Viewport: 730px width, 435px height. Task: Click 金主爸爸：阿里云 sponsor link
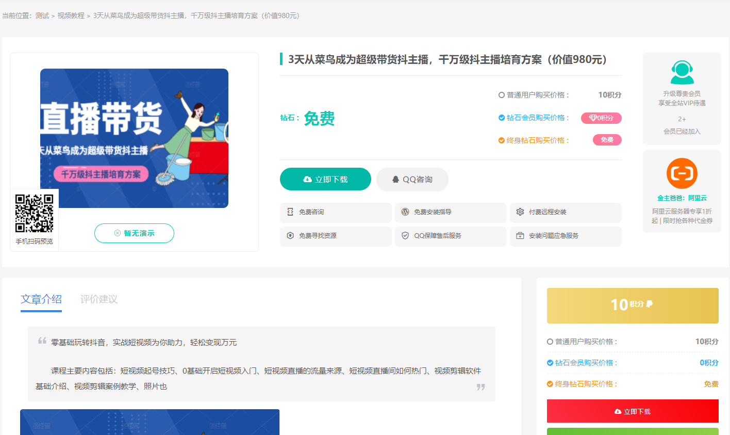point(682,198)
